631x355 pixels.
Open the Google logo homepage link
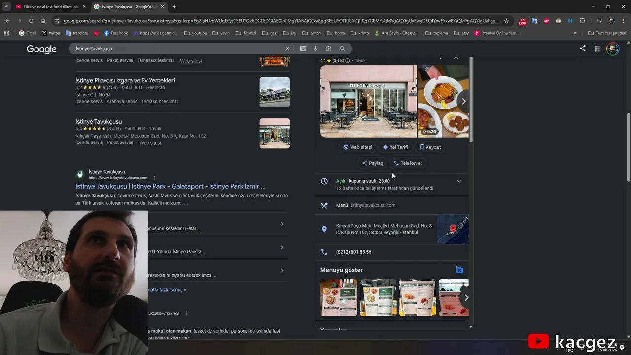41,49
